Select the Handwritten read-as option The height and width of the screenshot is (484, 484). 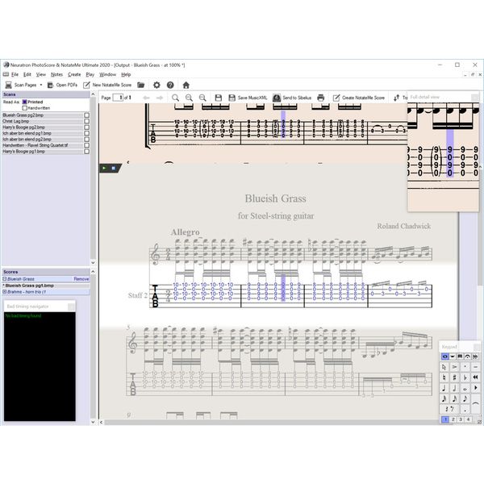25,108
